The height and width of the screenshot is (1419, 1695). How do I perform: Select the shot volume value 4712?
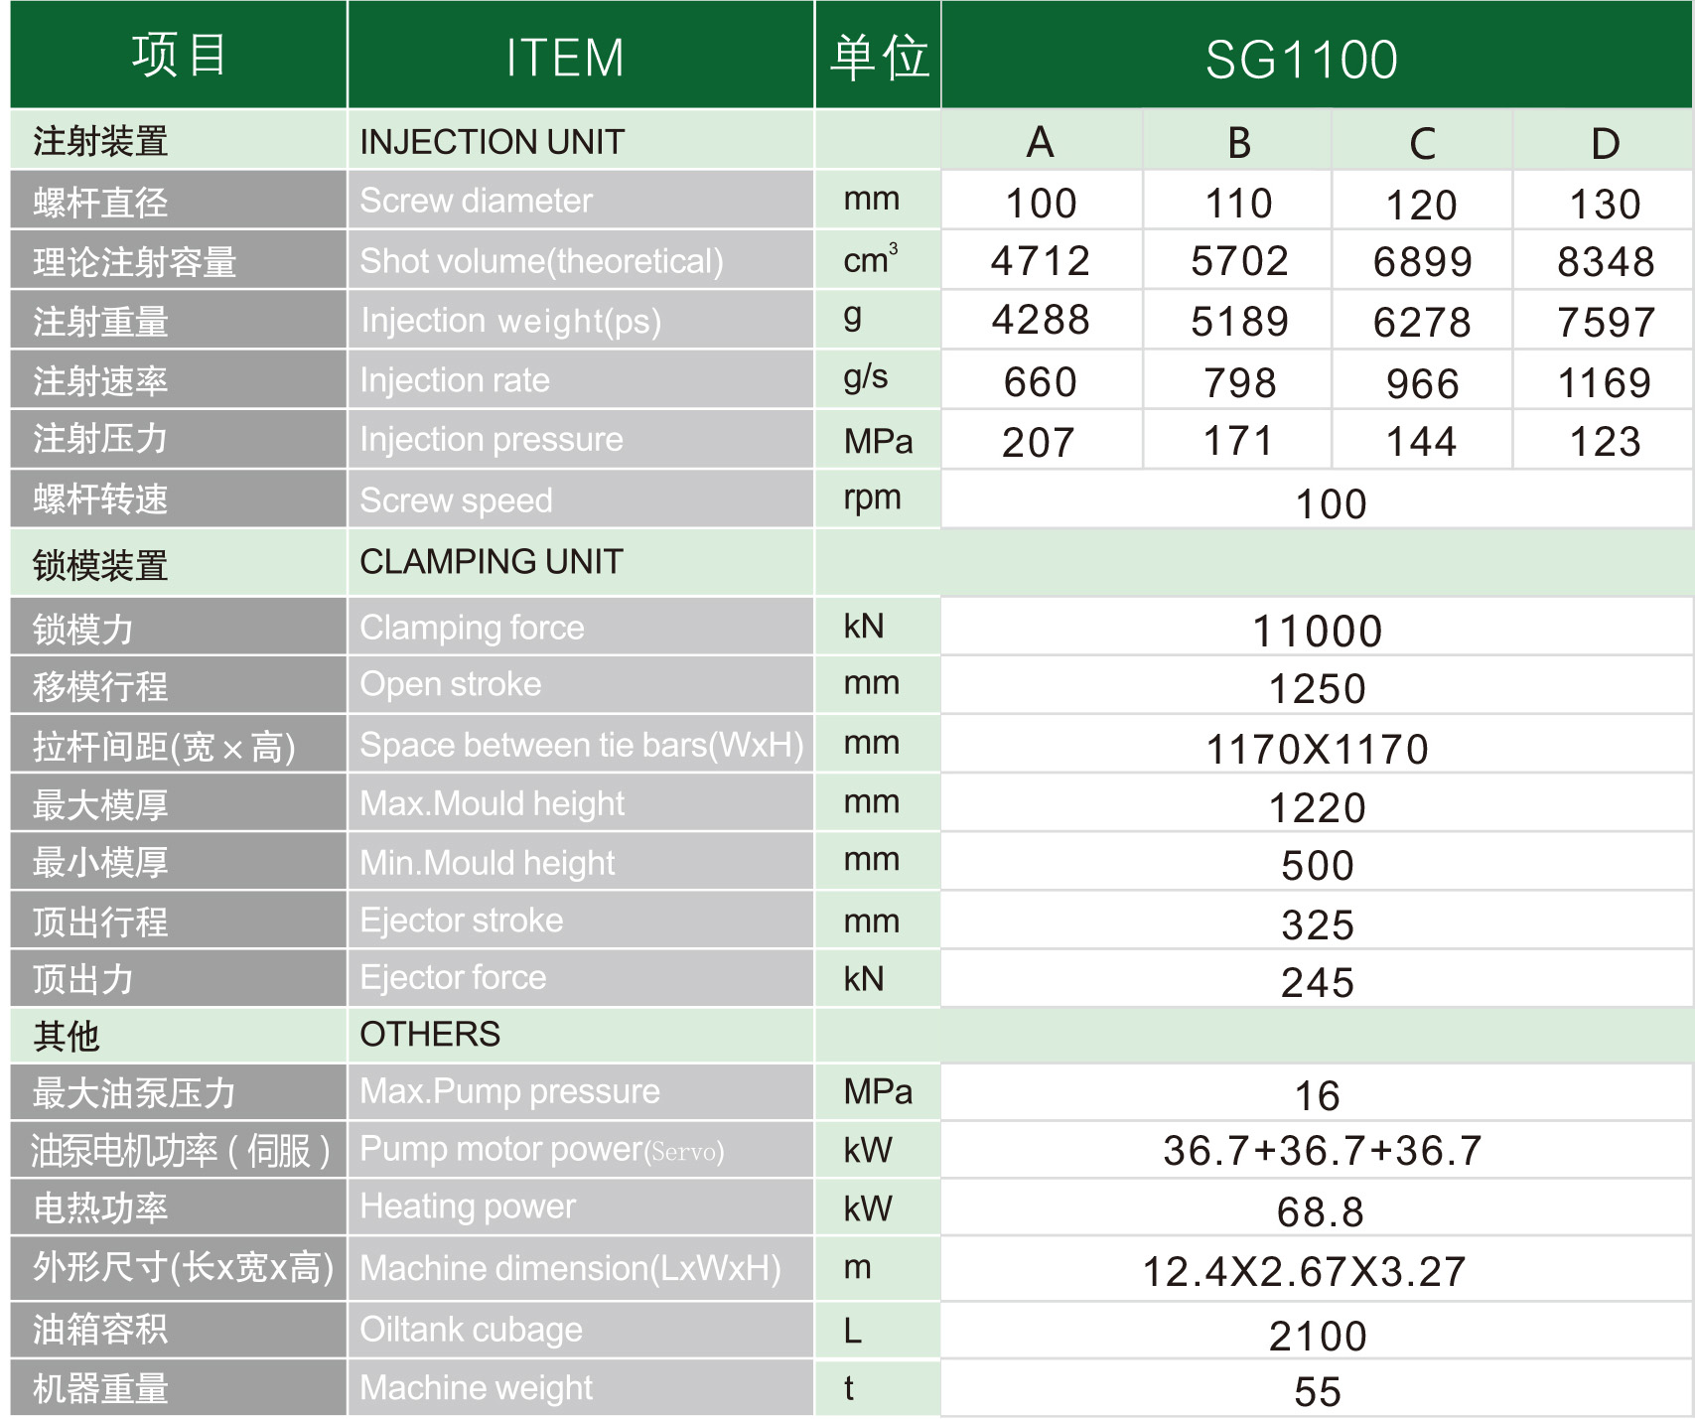coord(1037,260)
